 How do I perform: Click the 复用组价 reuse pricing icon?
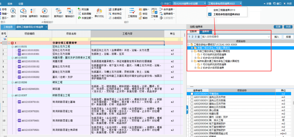point(59,11)
